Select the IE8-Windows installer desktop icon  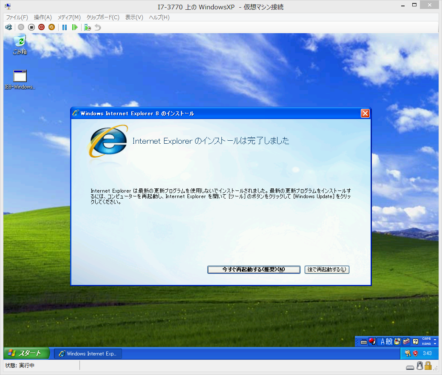tap(20, 80)
